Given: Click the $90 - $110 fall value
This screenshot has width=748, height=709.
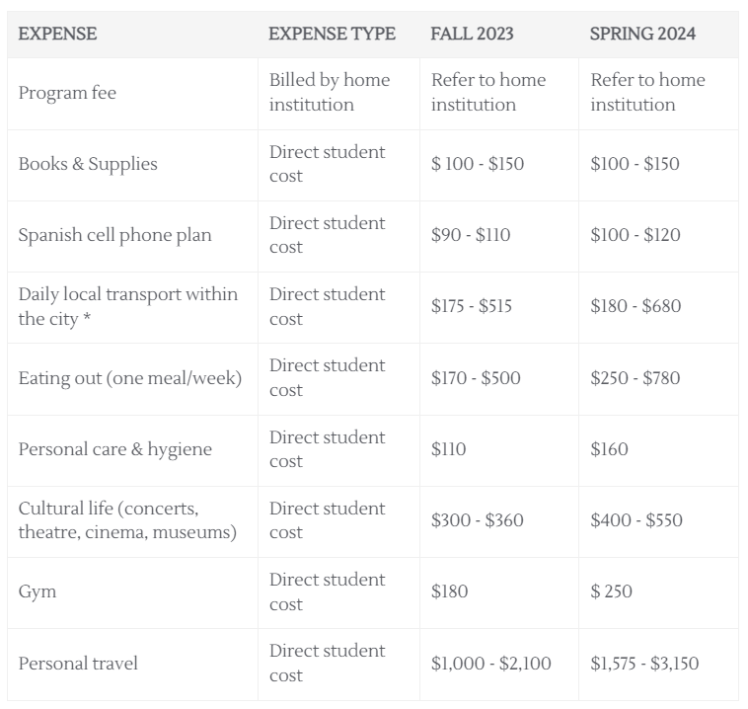Looking at the screenshot, I should pos(471,235).
